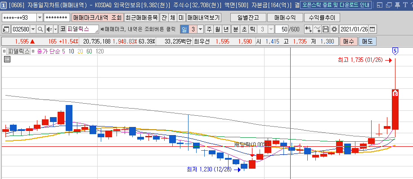413x179 pixels.
Task: Open the 매매수익 tab button
Action: point(285,17)
